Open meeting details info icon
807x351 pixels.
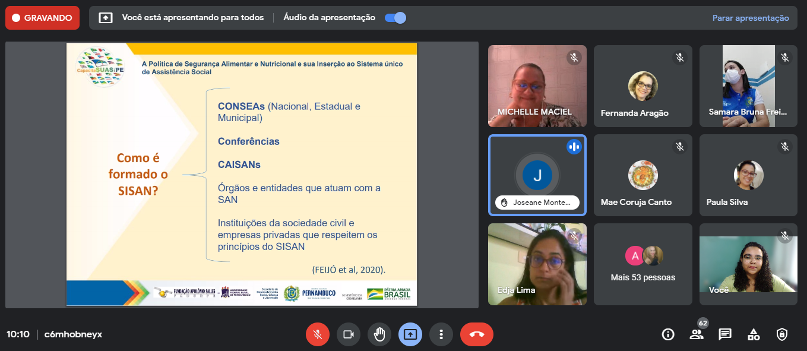tap(668, 334)
